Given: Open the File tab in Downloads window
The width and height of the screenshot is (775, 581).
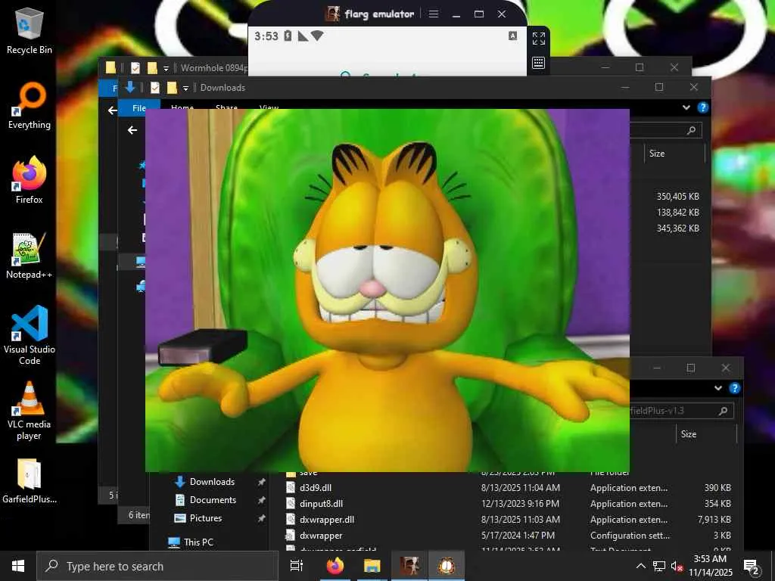Looking at the screenshot, I should [139, 107].
